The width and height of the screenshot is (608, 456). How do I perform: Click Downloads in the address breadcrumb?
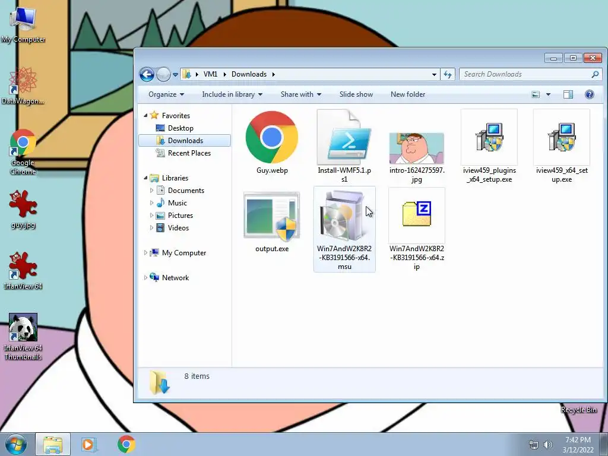click(249, 74)
